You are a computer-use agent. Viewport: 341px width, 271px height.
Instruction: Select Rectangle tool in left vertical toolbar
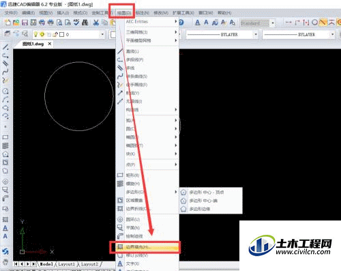click(x=5, y=137)
